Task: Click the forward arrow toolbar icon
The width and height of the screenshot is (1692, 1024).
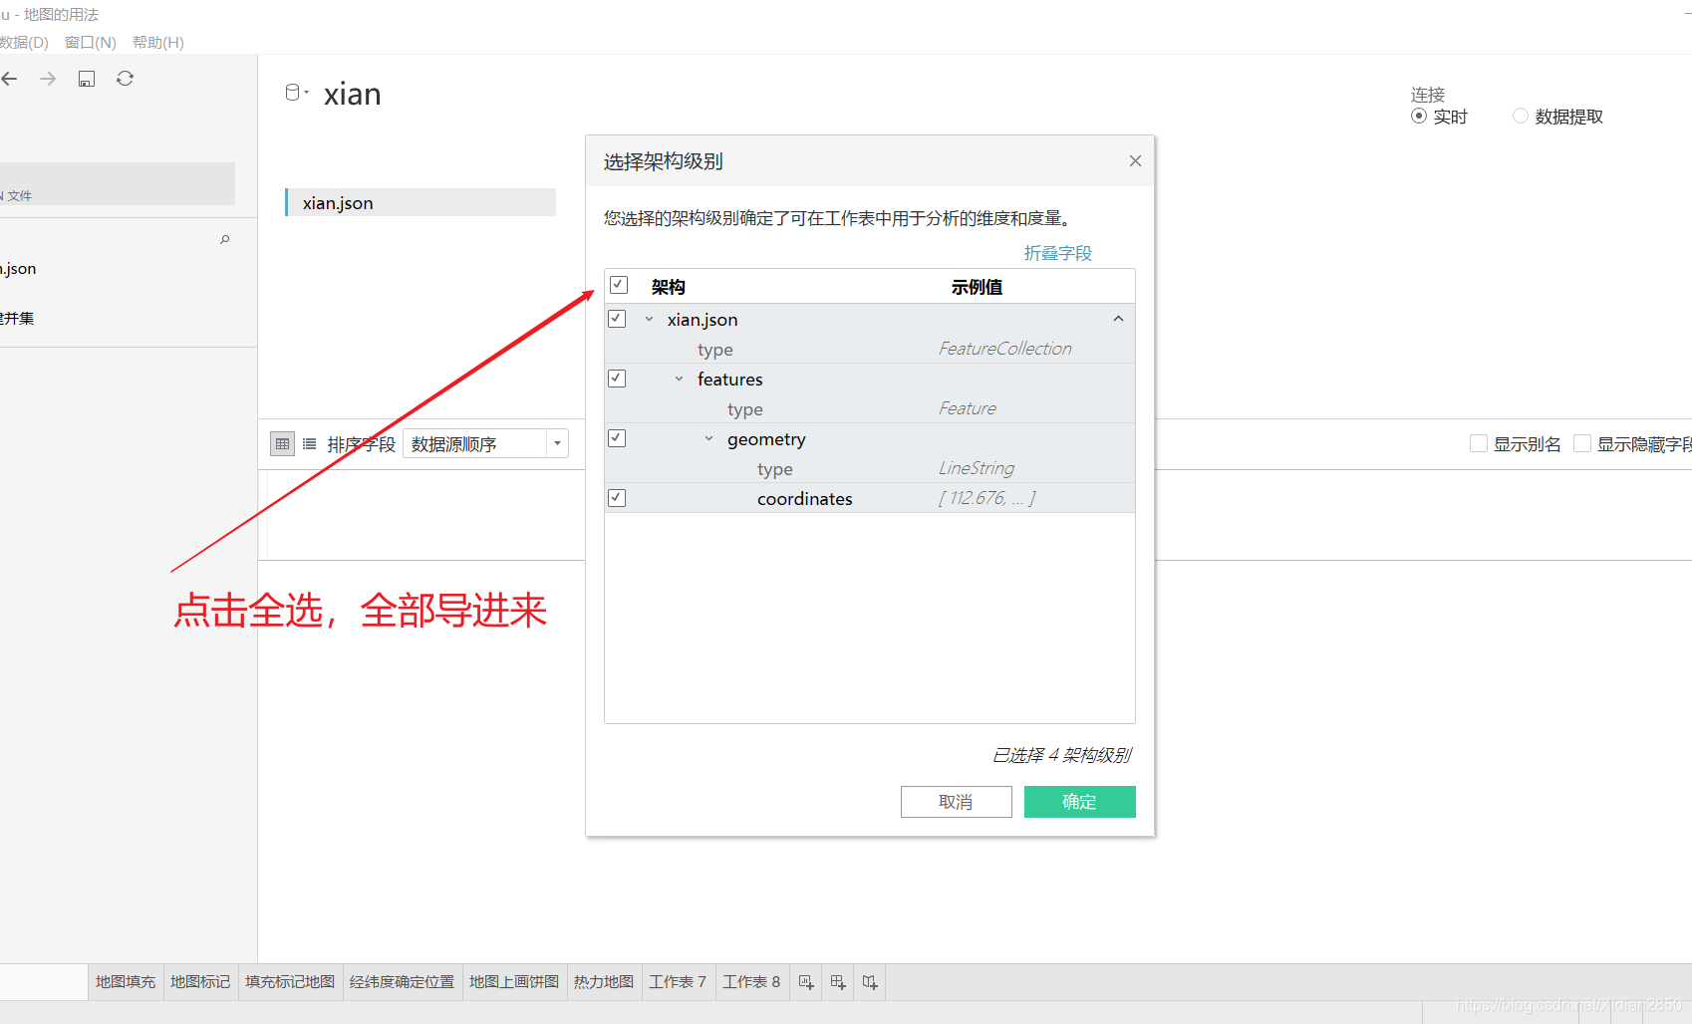Action: [x=48, y=79]
